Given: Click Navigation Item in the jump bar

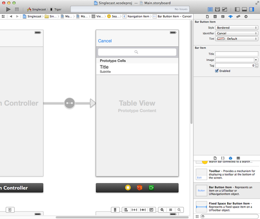Looking at the screenshot, I should coord(136,16).
